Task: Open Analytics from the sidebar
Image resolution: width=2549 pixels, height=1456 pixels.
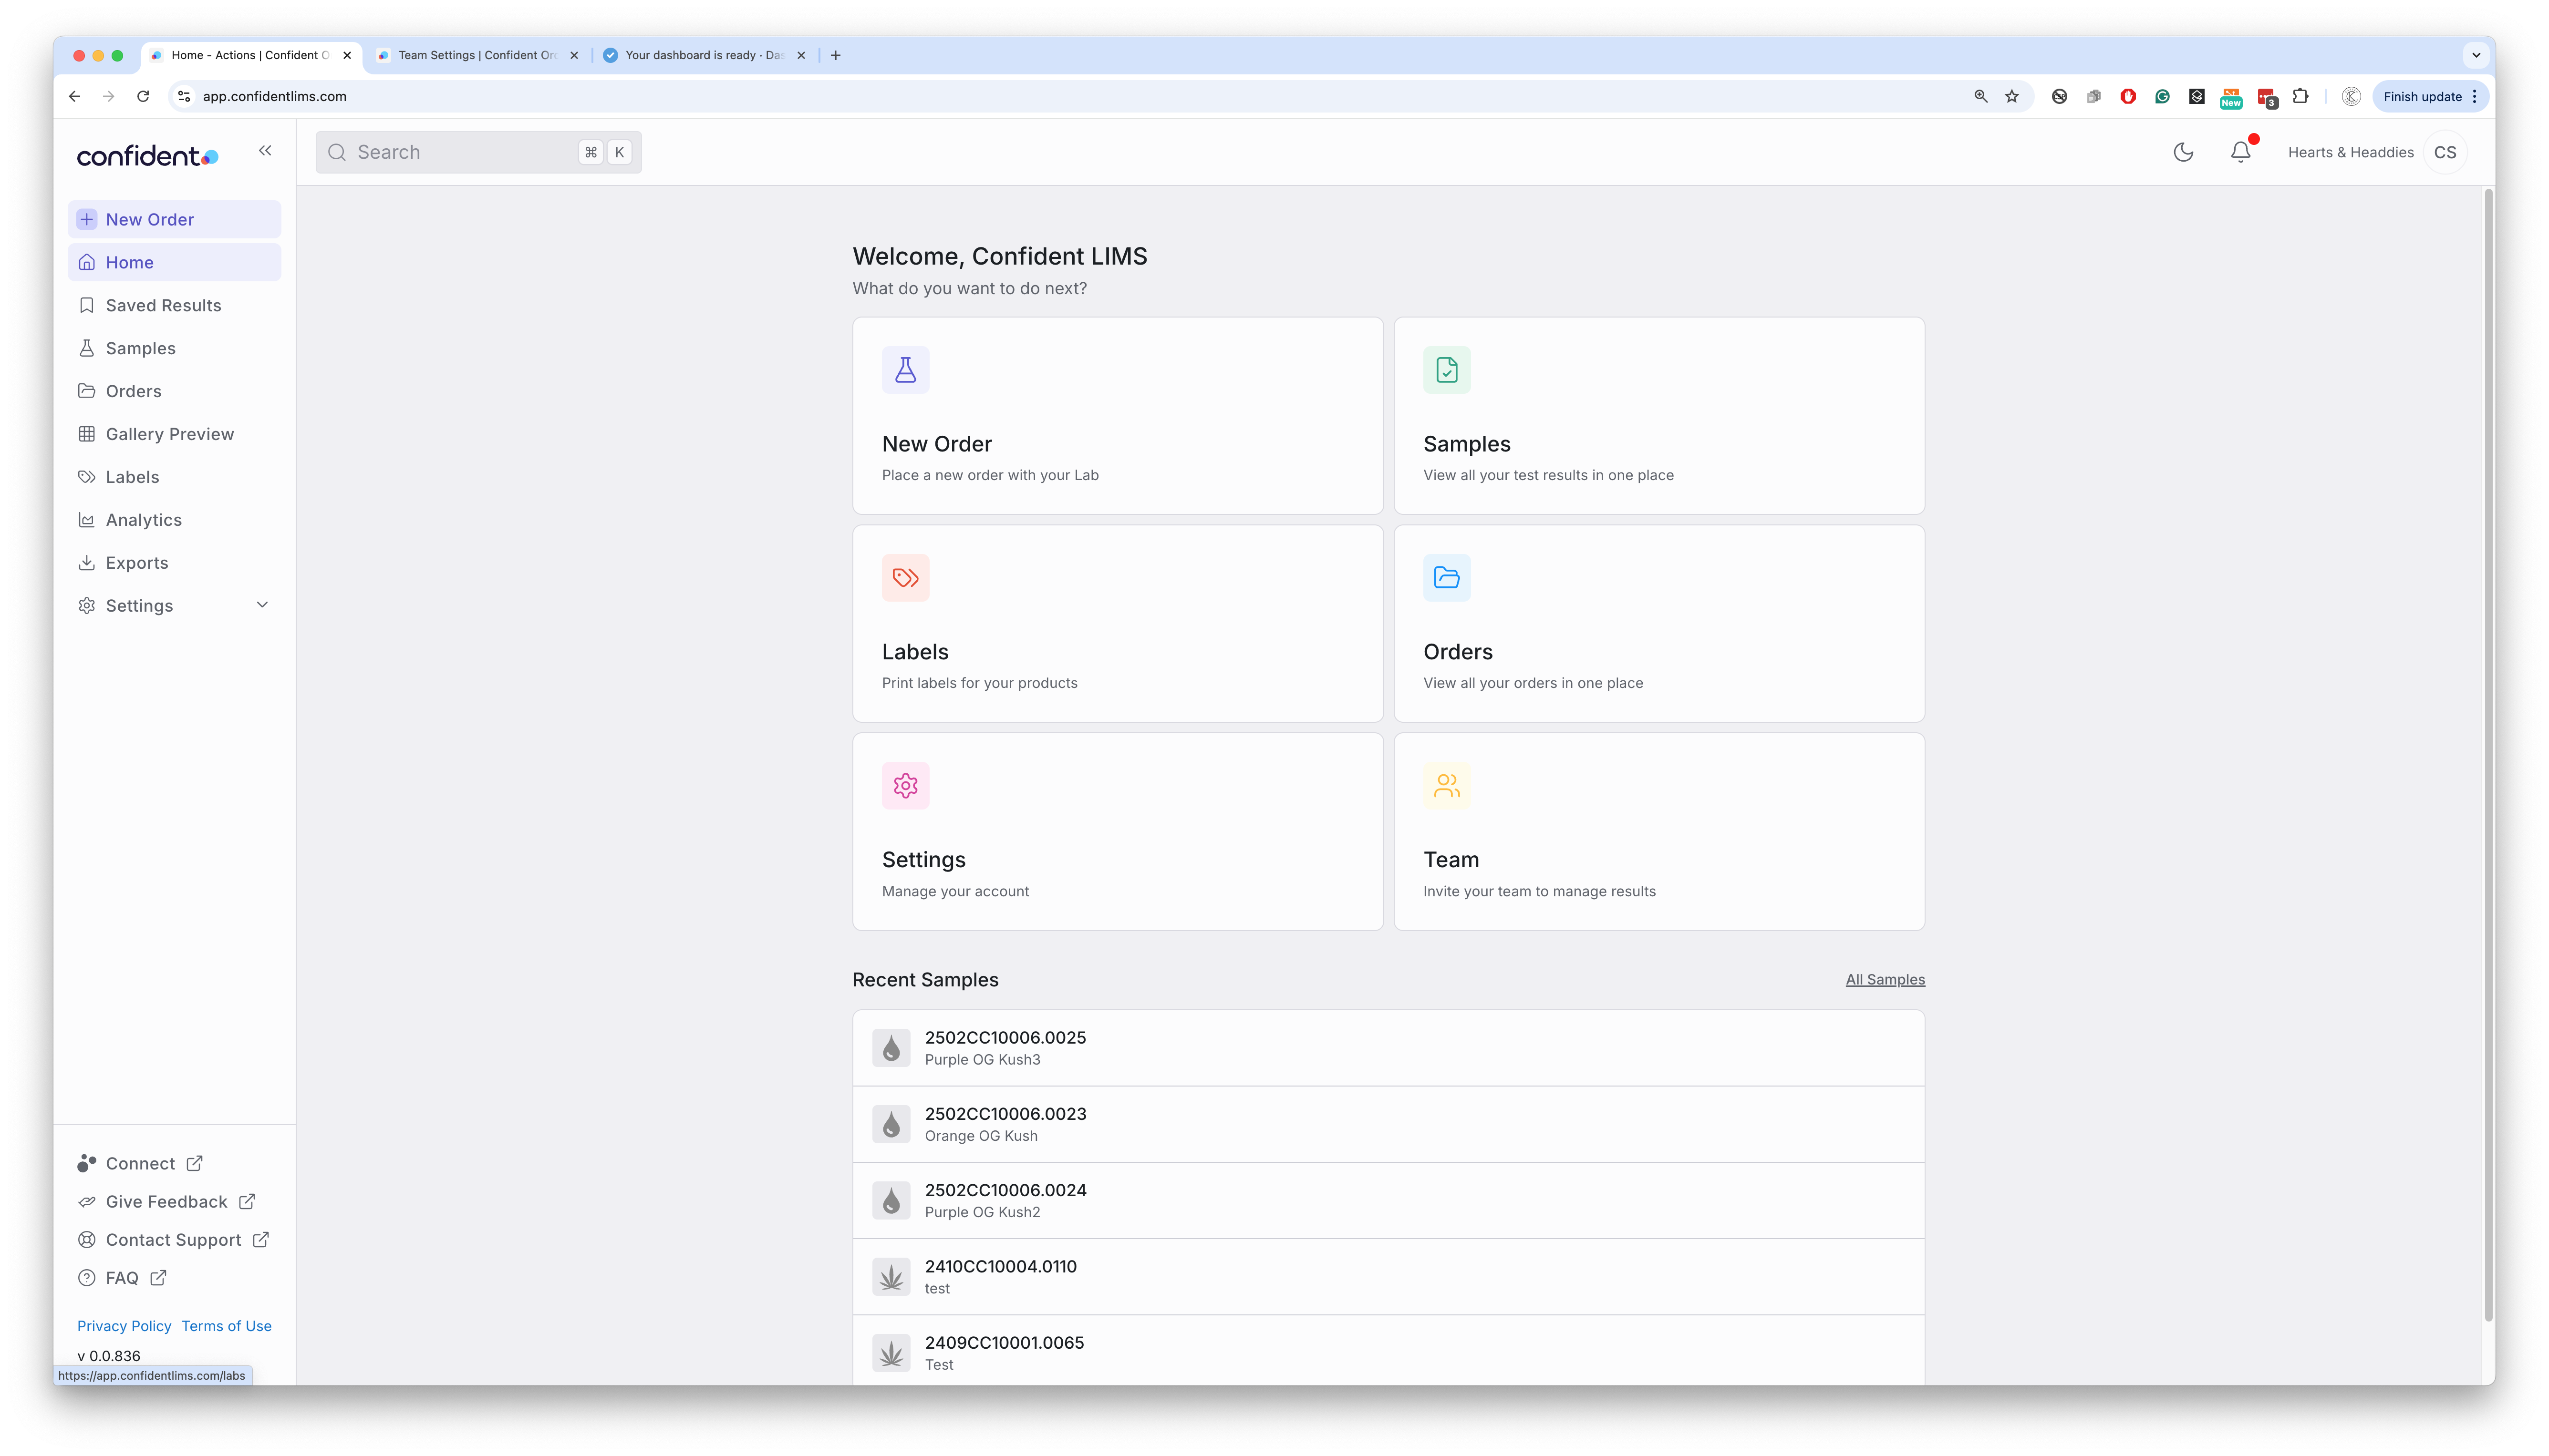Action: coord(143,520)
